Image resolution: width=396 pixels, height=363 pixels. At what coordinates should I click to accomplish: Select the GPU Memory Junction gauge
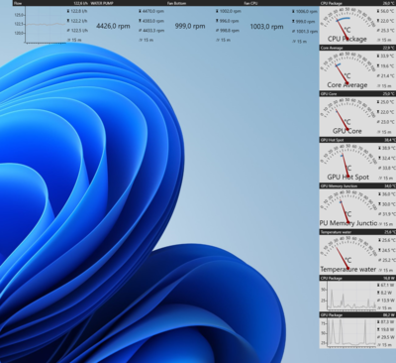(348, 208)
